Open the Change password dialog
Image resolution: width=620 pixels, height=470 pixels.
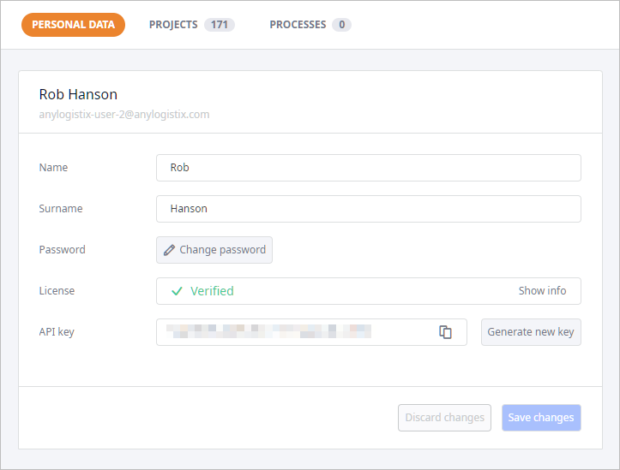tap(214, 250)
